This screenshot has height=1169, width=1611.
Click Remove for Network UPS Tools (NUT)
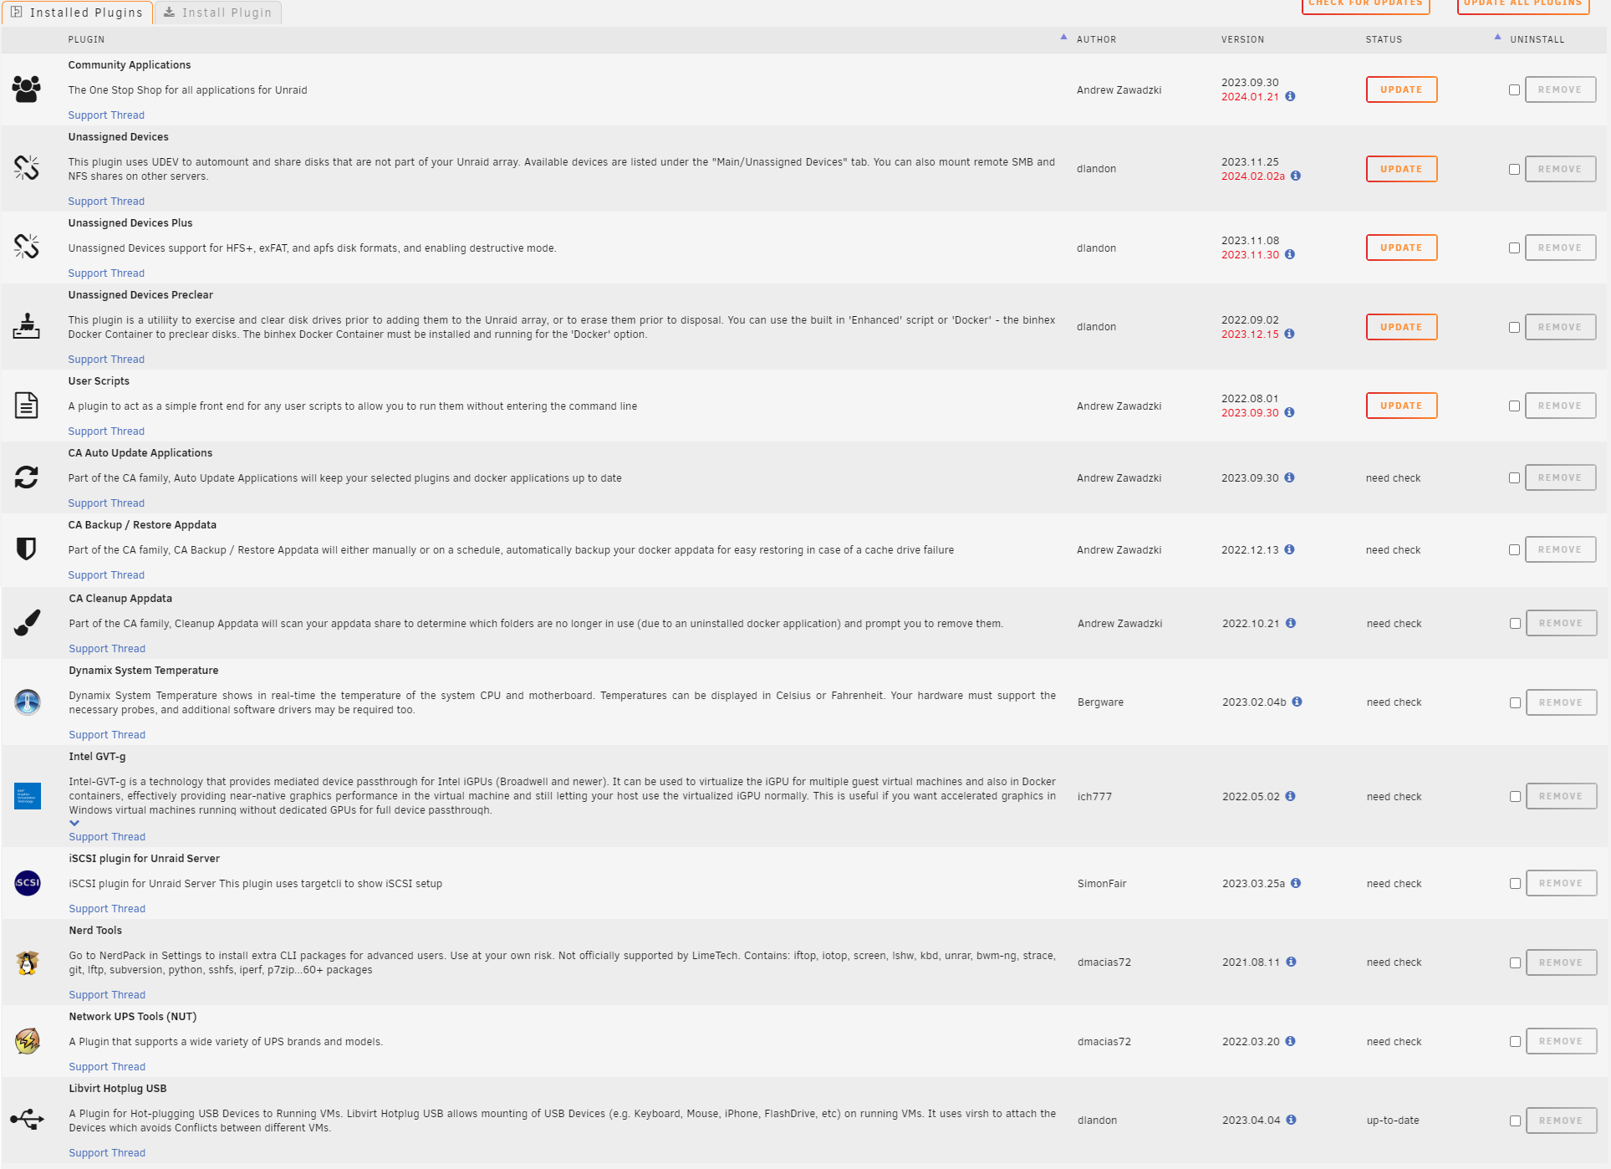tap(1561, 1041)
